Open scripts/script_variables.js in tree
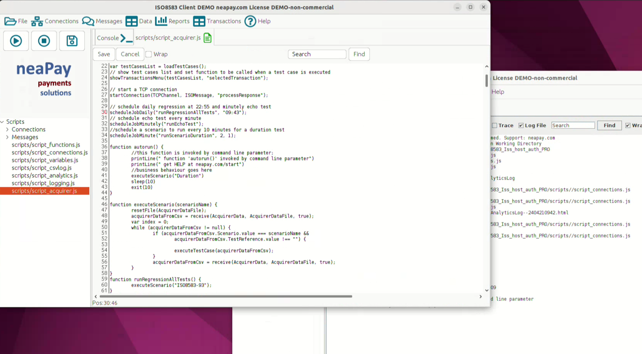 click(45, 160)
